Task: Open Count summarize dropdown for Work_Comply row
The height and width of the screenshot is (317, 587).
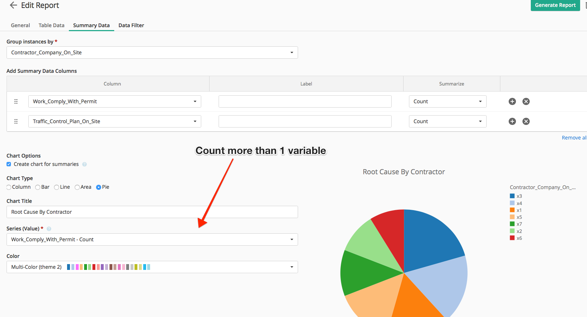Action: click(x=447, y=101)
